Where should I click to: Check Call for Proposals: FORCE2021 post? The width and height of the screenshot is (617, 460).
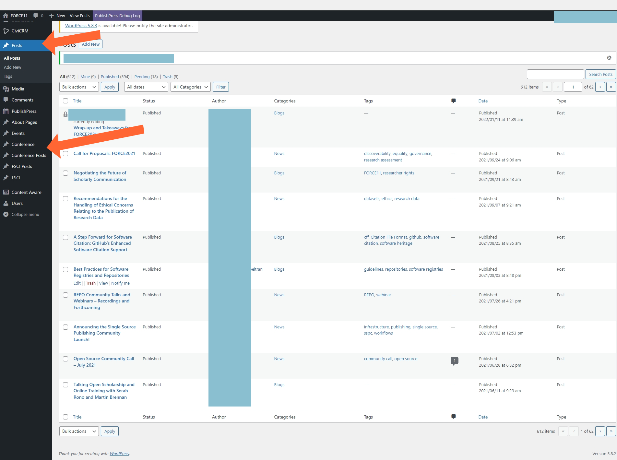click(65, 154)
